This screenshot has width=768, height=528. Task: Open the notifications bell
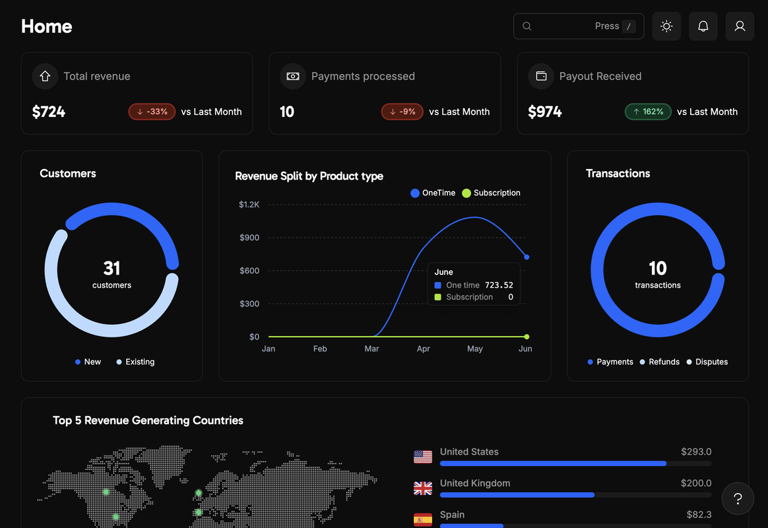[x=703, y=26]
